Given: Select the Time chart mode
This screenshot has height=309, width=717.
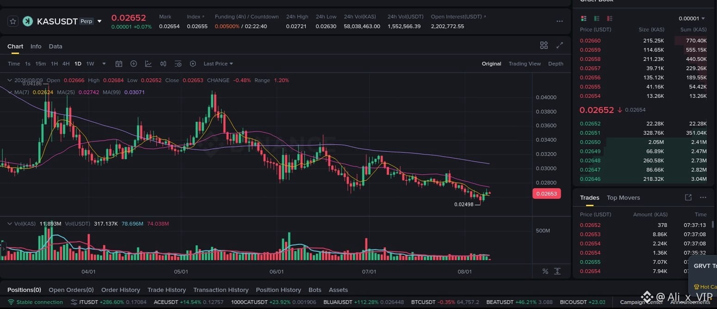Looking at the screenshot, I should tap(14, 64).
